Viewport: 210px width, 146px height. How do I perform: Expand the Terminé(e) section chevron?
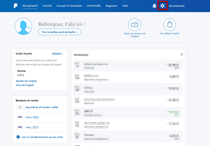[x=182, y=54]
